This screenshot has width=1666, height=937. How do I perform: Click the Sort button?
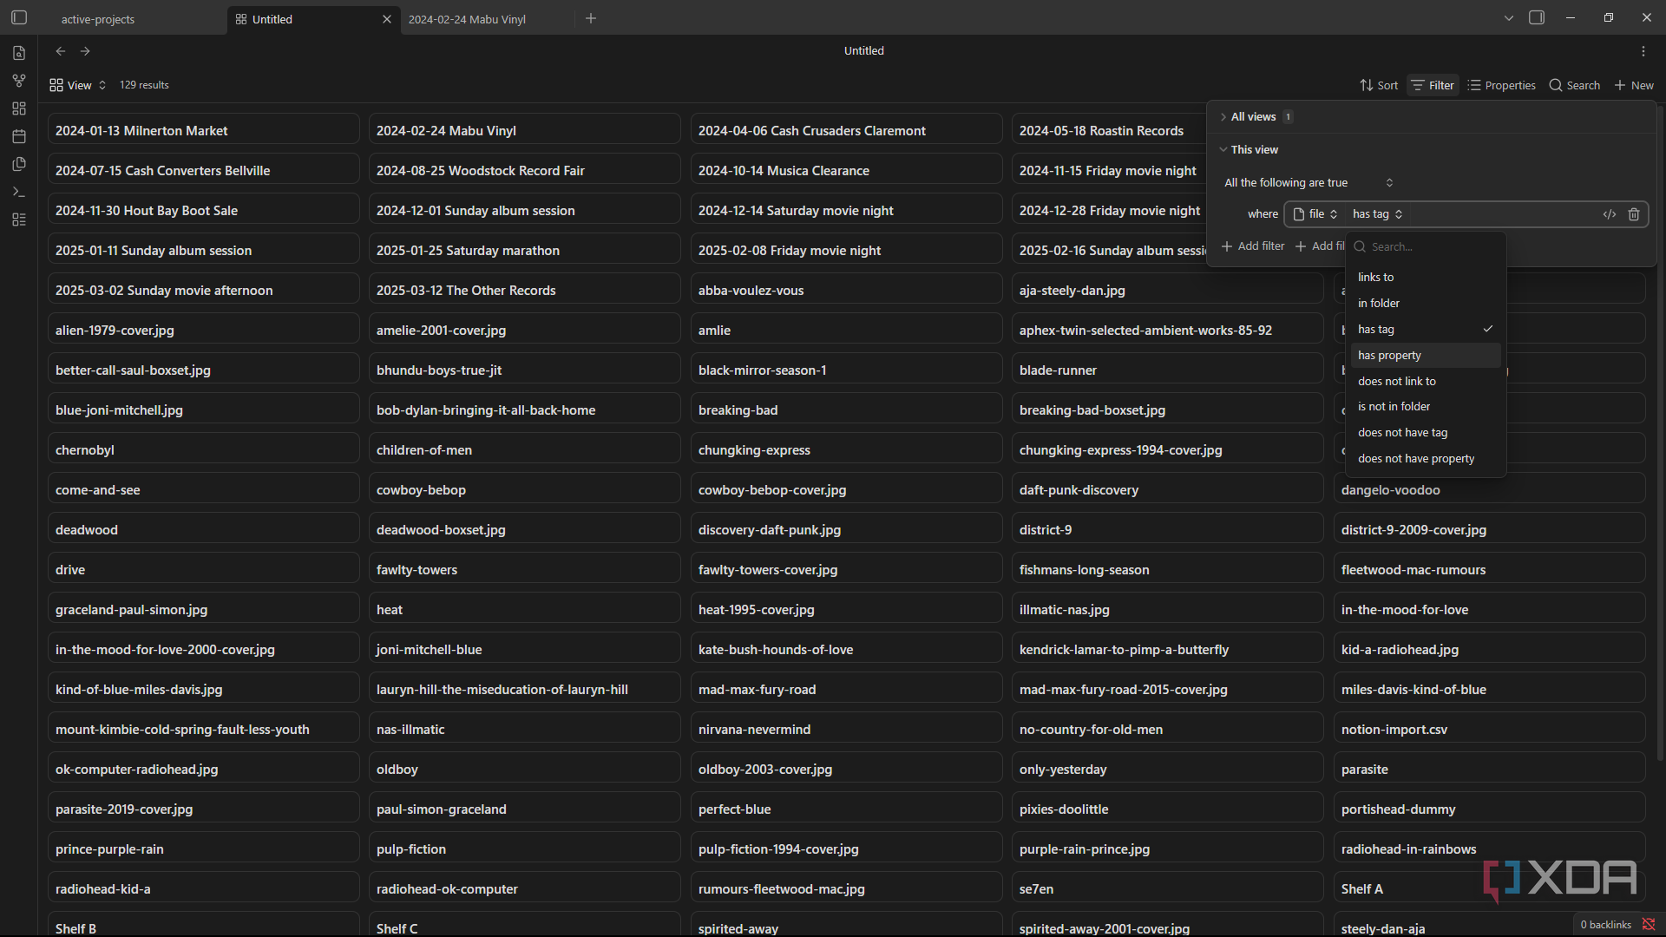coord(1379,85)
